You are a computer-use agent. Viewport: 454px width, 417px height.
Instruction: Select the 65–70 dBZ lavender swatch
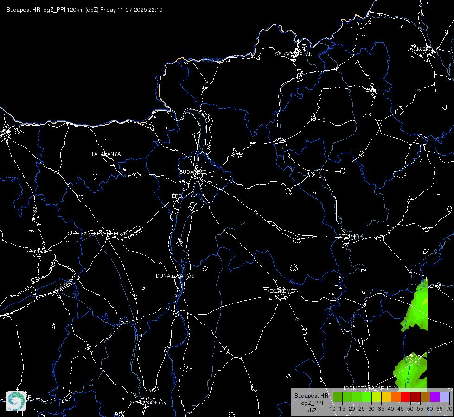(445, 397)
